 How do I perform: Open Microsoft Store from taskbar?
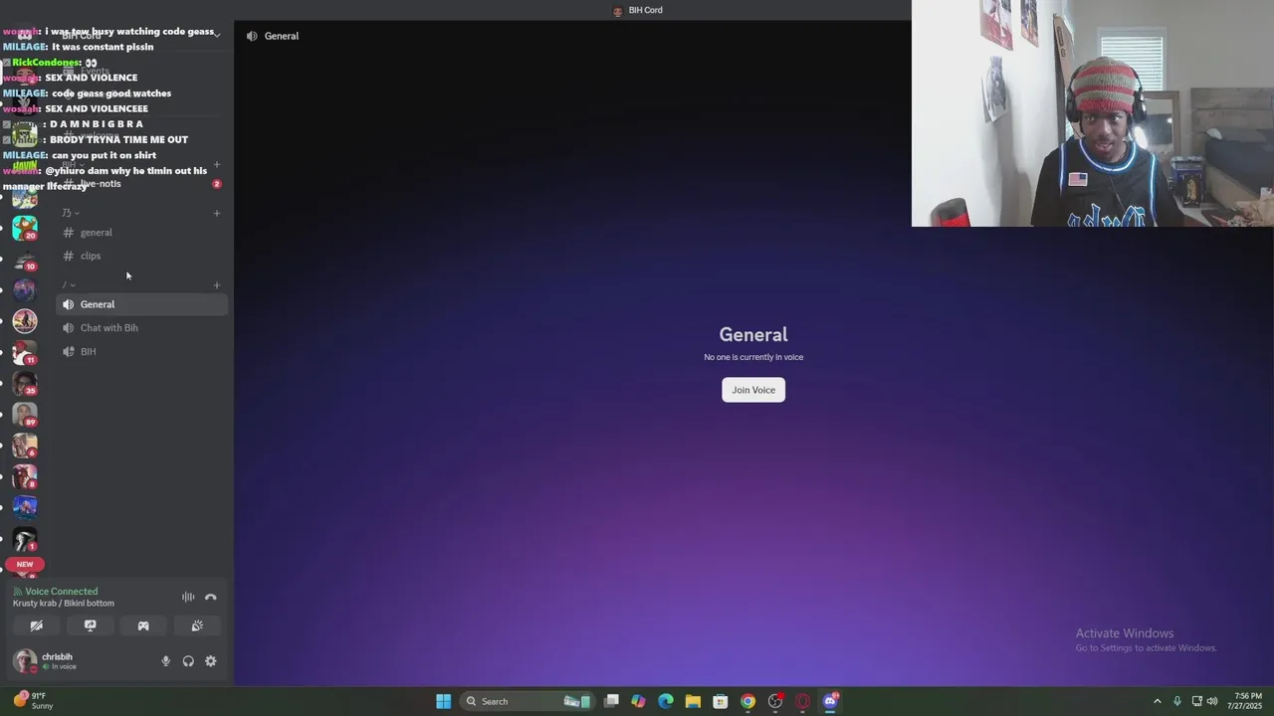[x=721, y=701]
